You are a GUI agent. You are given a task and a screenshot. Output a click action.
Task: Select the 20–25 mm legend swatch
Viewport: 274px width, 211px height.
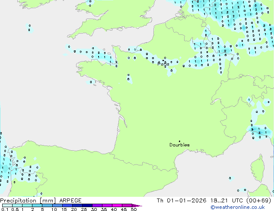(x=77, y=205)
